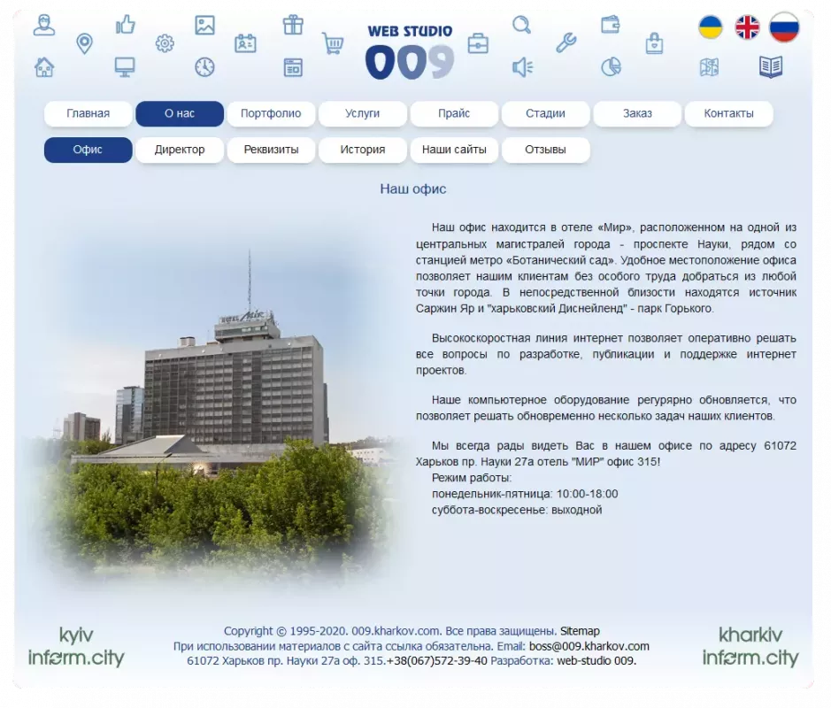Viewport: 831px width, 708px height.
Task: Switch language using the Ukrainian flag
Action: coord(711,27)
